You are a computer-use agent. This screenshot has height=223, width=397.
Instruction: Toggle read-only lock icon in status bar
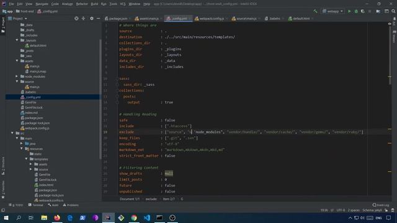[x=386, y=210]
